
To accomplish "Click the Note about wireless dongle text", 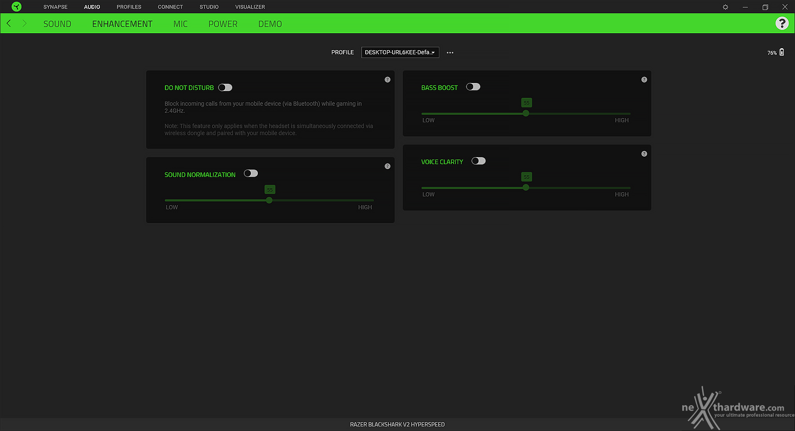I will pos(269,130).
